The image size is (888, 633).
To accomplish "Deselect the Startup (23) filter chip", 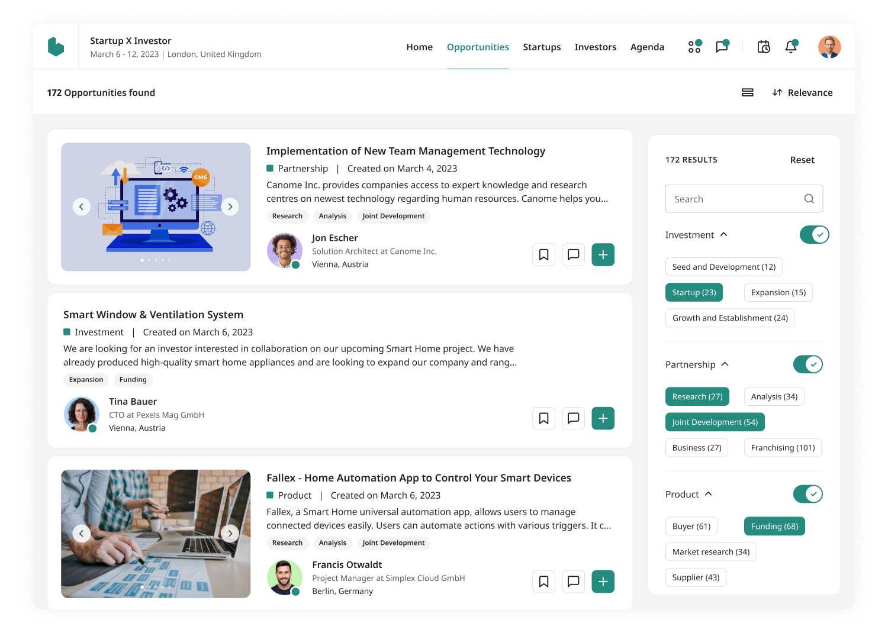I will click(x=694, y=292).
